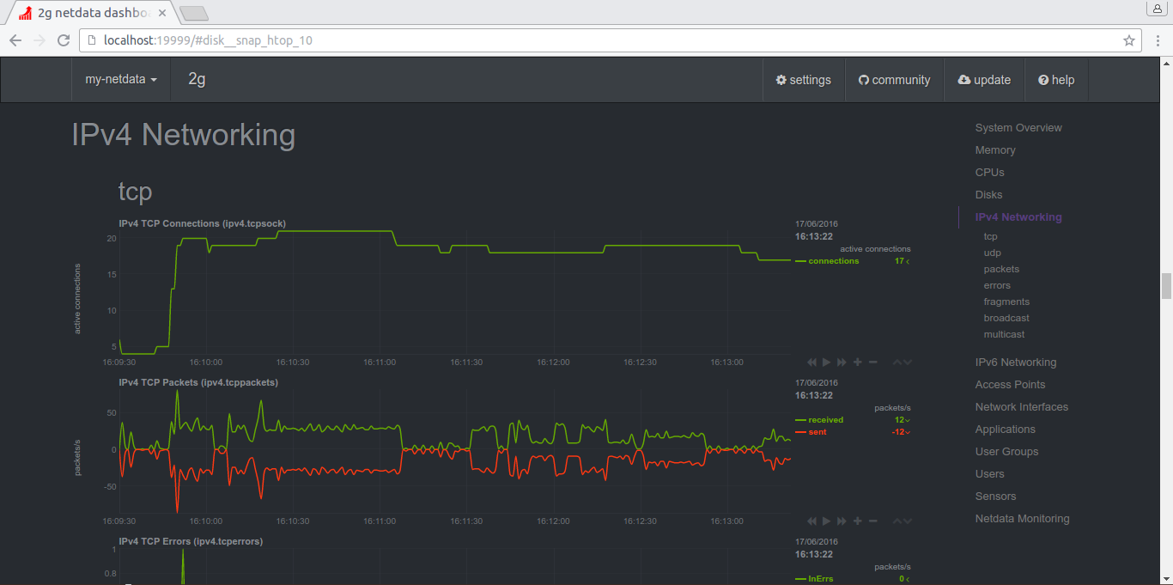
Task: Jump to the Memory section
Action: (995, 150)
